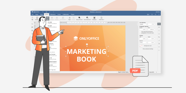Screen dimensions: 186x93
Task: Click the Wrapping icon in the toolbar
Action: coord(95,18)
